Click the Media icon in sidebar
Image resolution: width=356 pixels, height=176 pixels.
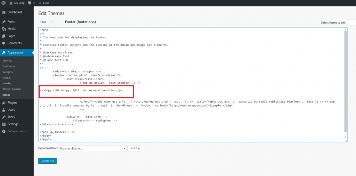coord(3,29)
